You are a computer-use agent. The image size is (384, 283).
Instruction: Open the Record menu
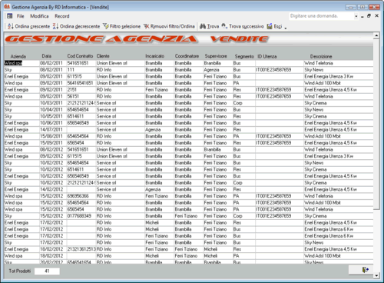point(62,16)
